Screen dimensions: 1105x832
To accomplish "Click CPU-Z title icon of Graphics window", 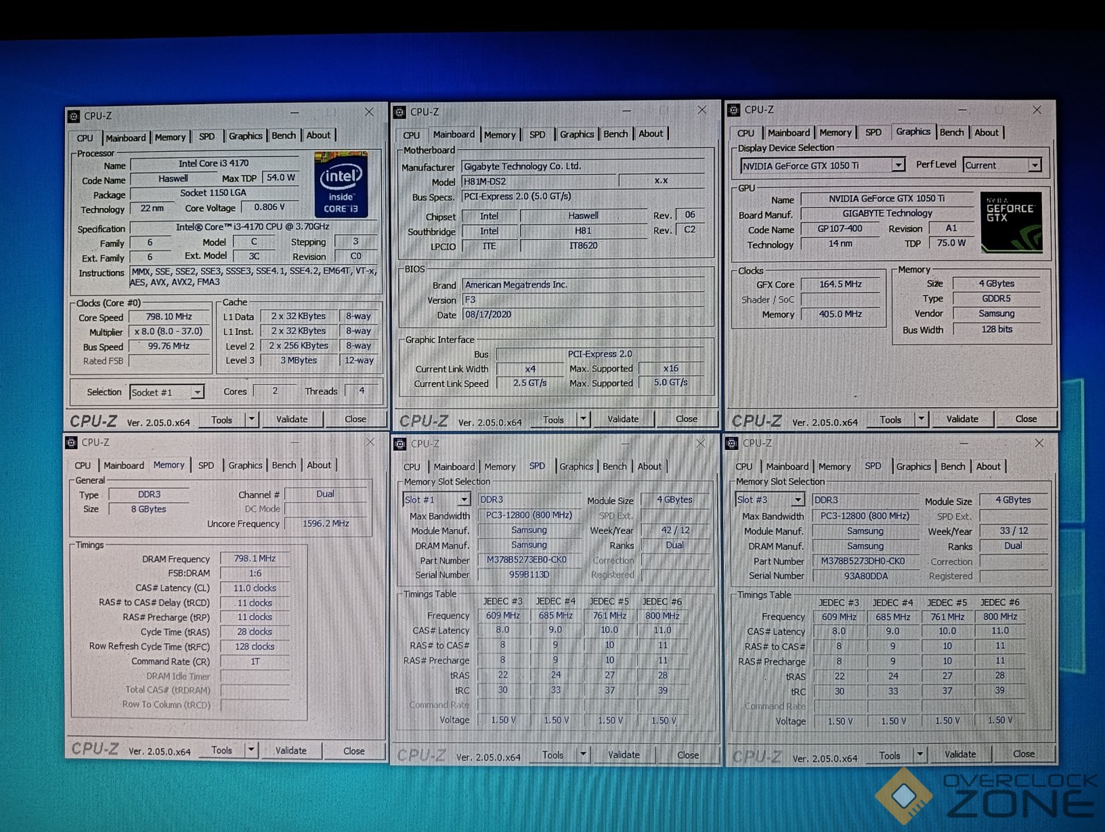I will click(733, 110).
